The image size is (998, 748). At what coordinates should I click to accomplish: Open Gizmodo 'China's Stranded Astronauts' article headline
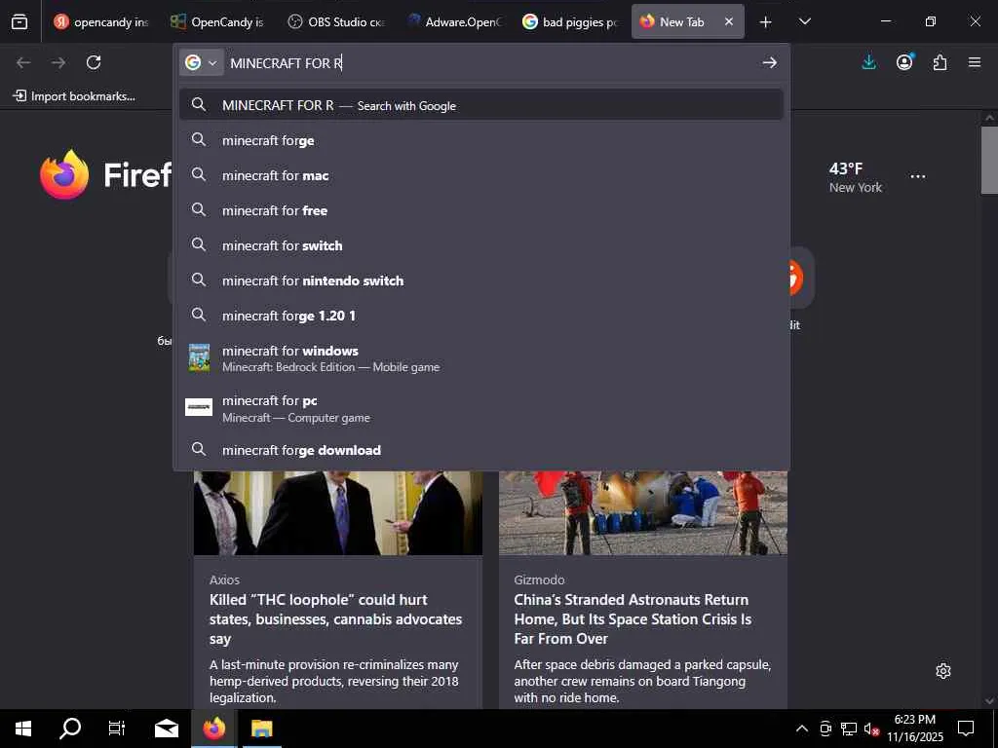[x=633, y=618]
